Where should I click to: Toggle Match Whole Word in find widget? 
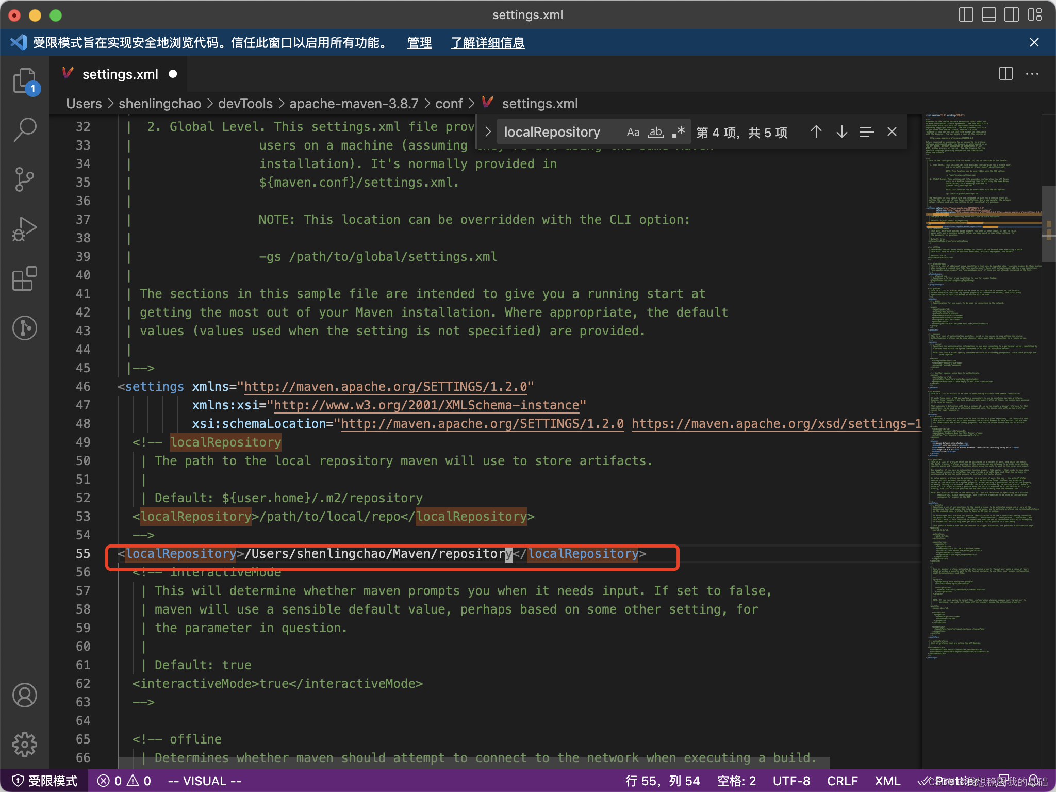point(655,132)
